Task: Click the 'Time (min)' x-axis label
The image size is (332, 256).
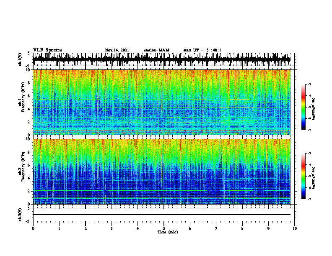Action: click(x=168, y=232)
